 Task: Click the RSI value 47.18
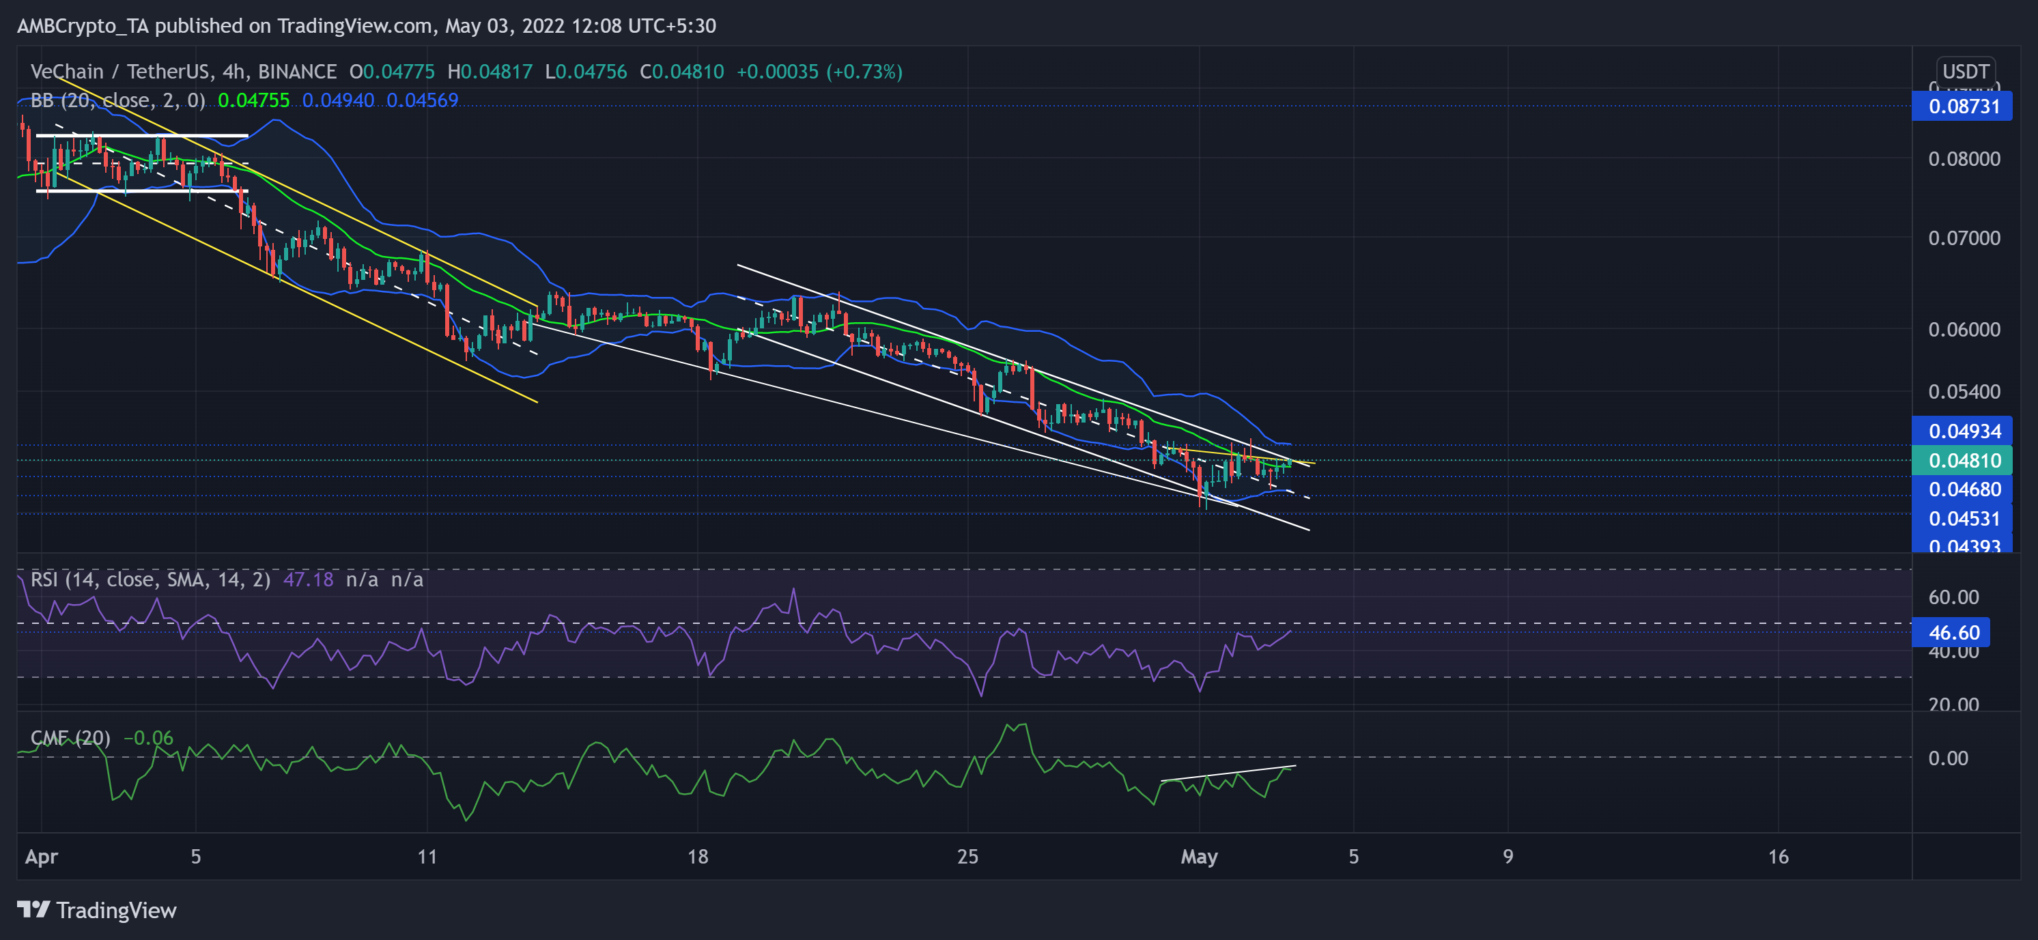pyautogui.click(x=309, y=580)
